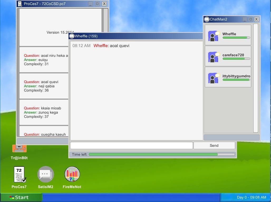Open the Tr@inB0t desktop icon

[19, 149]
